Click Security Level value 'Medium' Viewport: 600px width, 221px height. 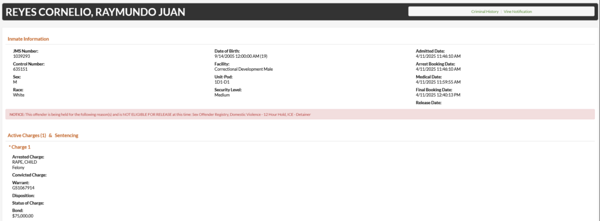click(222, 95)
